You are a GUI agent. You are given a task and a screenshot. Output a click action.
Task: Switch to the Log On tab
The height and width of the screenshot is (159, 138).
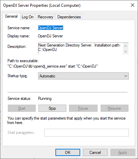point(28,17)
